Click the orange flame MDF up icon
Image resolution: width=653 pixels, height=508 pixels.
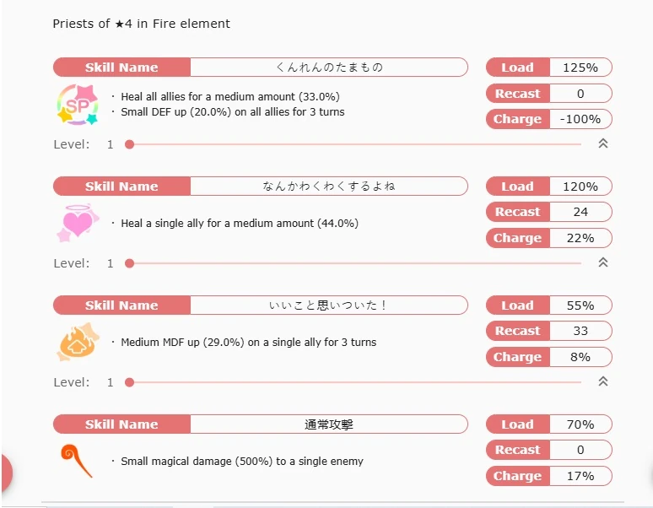pos(78,342)
